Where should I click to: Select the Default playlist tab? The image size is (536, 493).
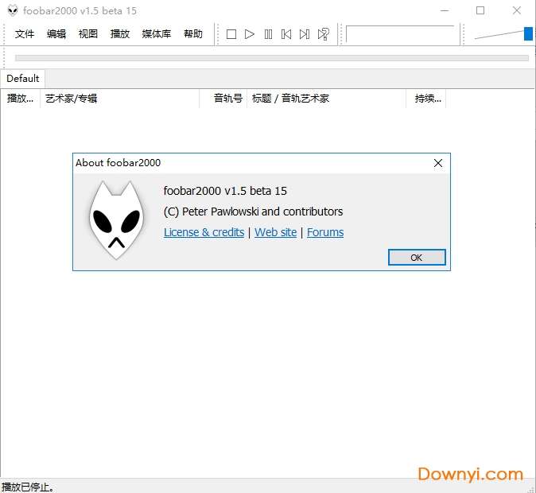click(x=22, y=79)
